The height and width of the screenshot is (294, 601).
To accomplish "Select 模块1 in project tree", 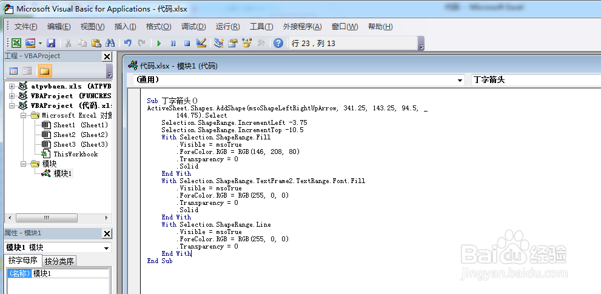I will tap(63, 173).
